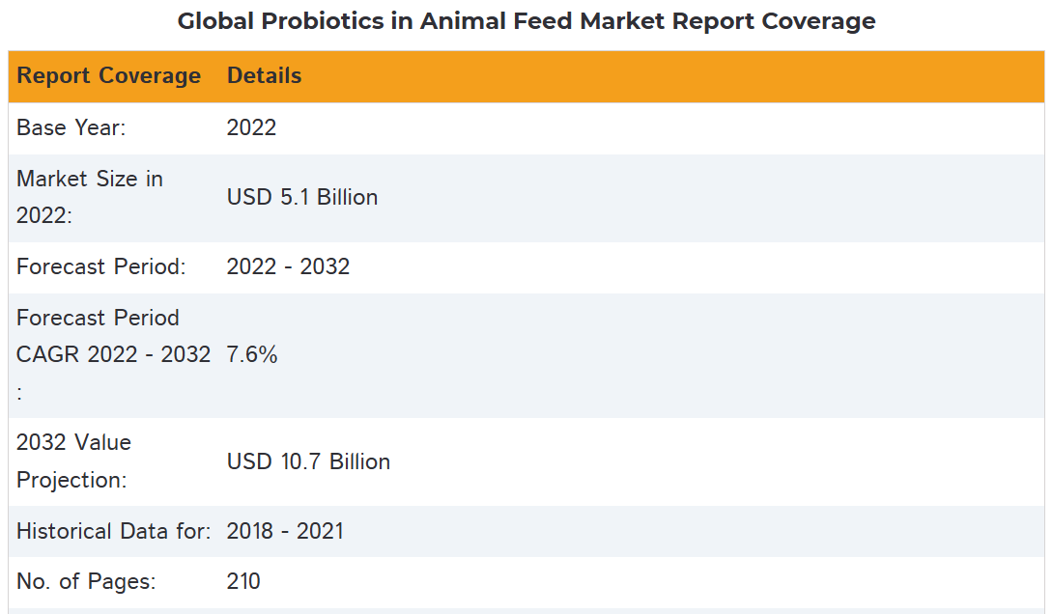Viewport: 1052px width, 614px height.
Task: Select the 'USD 5.1 Billion' value
Action: [x=302, y=197]
